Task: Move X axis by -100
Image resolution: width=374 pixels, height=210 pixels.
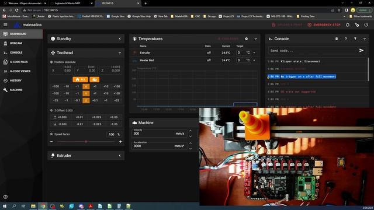Action: point(56,86)
